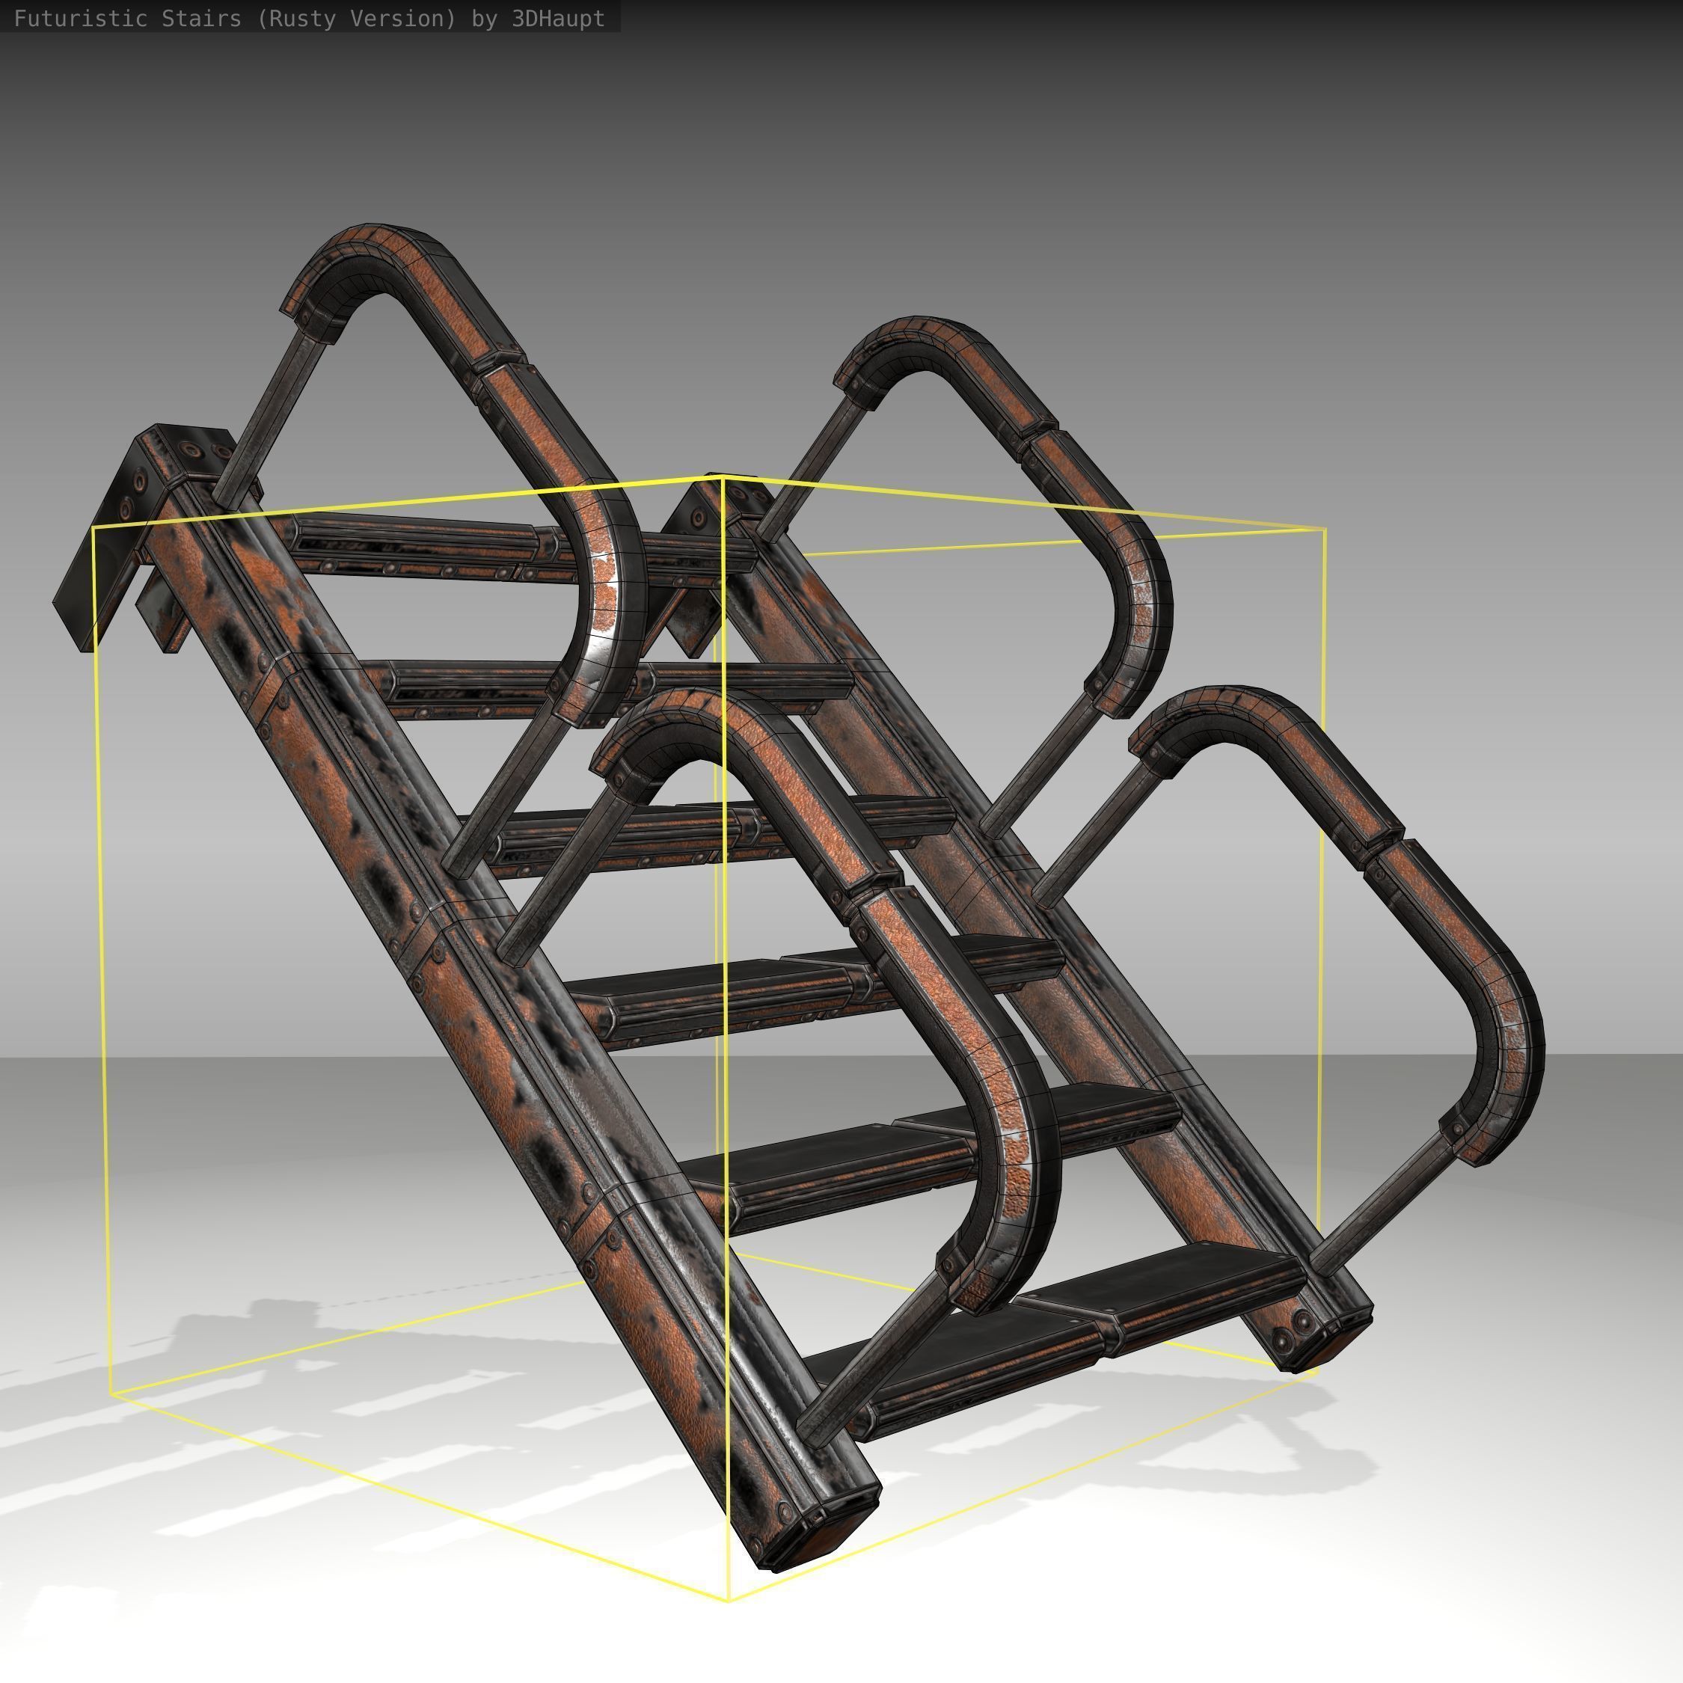
Task: Click the title text "Futuristic Stairs (Rusty Version) by 3DHaupt"
Action: 309,19
